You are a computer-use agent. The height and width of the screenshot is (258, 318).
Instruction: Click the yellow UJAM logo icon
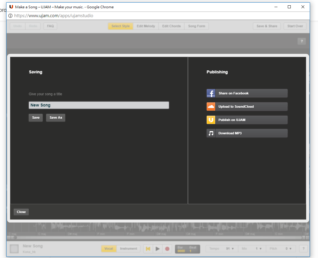click(x=211, y=120)
